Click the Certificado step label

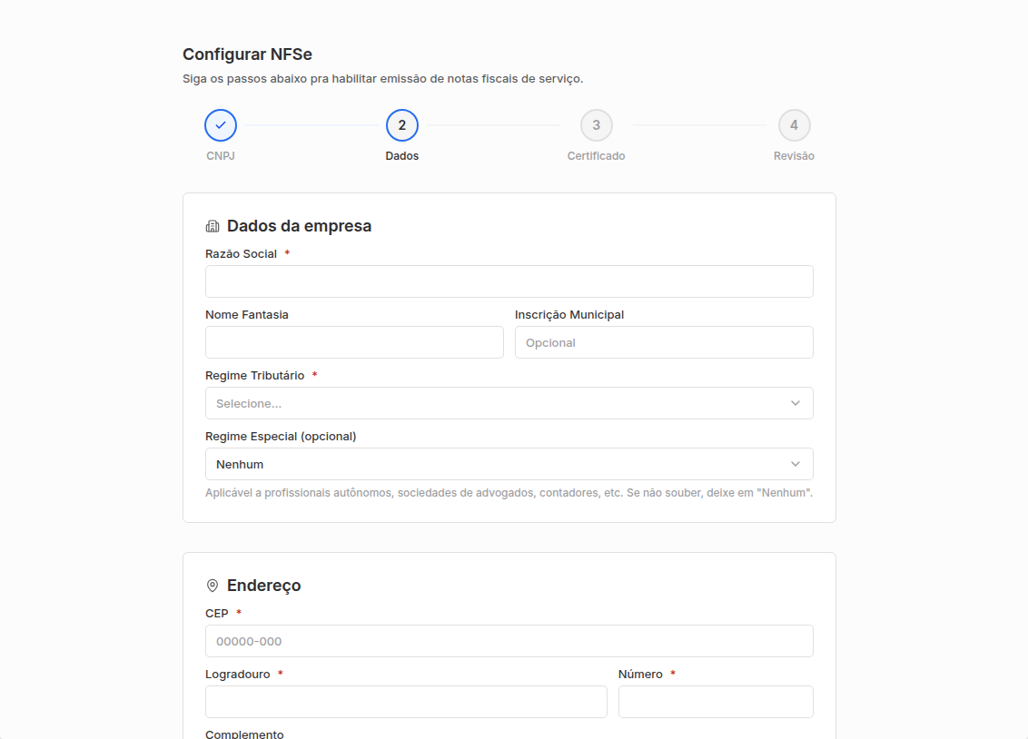[596, 156]
